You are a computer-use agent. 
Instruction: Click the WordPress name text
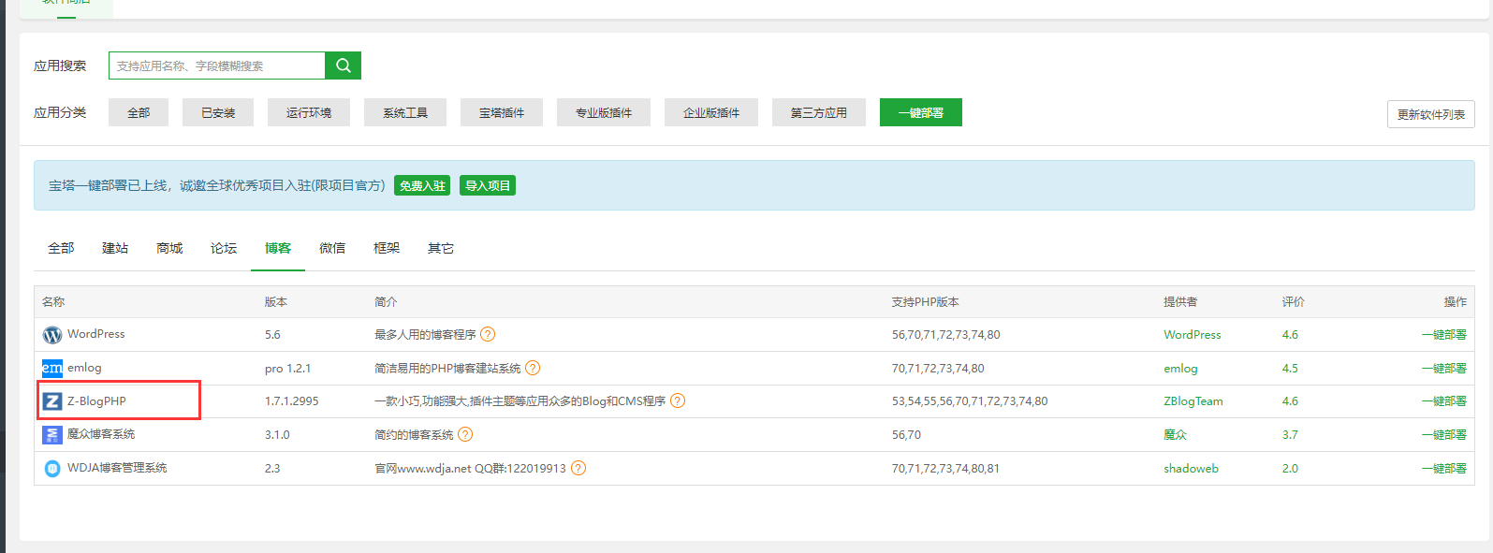[95, 334]
